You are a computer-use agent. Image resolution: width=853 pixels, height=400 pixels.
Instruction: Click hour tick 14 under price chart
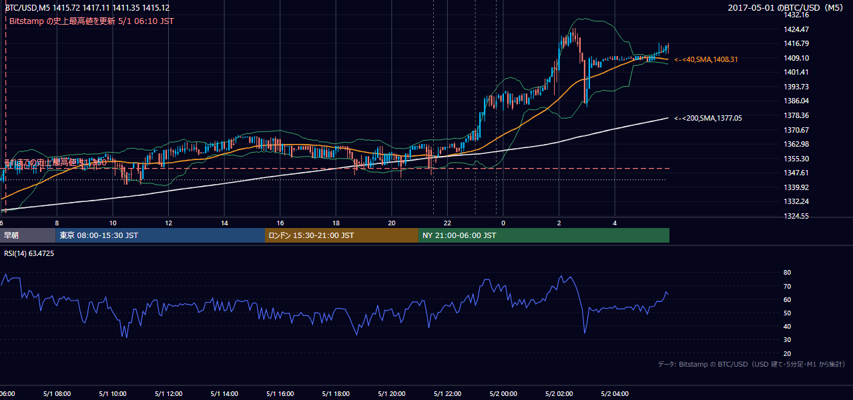point(224,223)
